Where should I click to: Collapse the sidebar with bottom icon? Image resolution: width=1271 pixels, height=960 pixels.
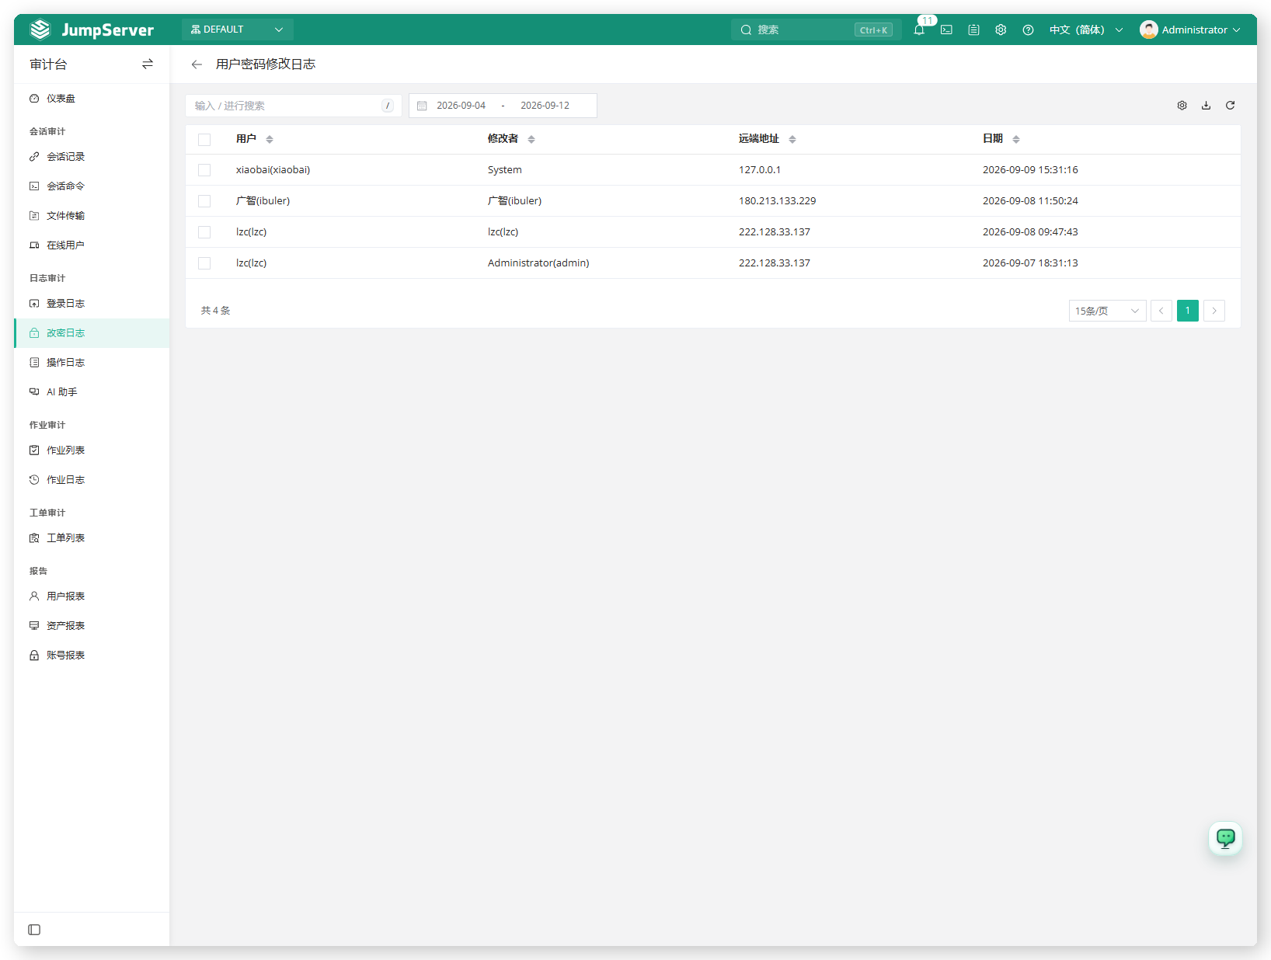[34, 930]
